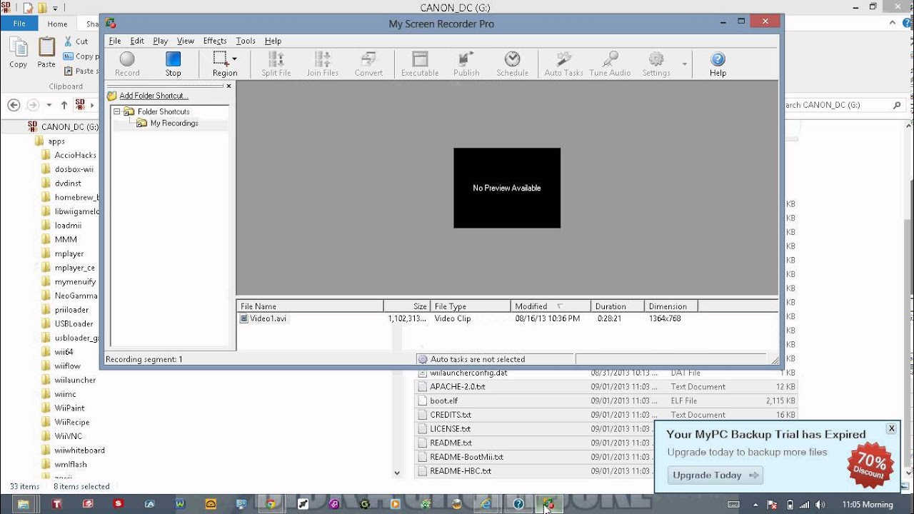Sort list by Dimension column
This screenshot has height=514, width=914.
(671, 306)
